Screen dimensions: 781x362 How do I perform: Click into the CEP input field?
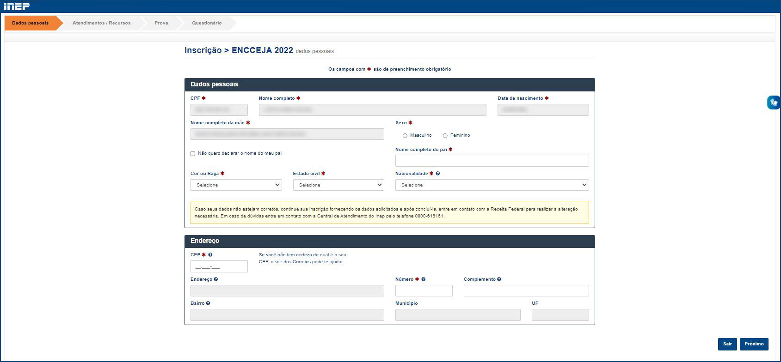(219, 267)
